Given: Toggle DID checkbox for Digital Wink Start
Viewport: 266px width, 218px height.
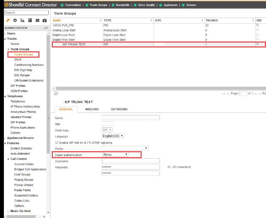Looking at the screenshot, I should point(258,39).
